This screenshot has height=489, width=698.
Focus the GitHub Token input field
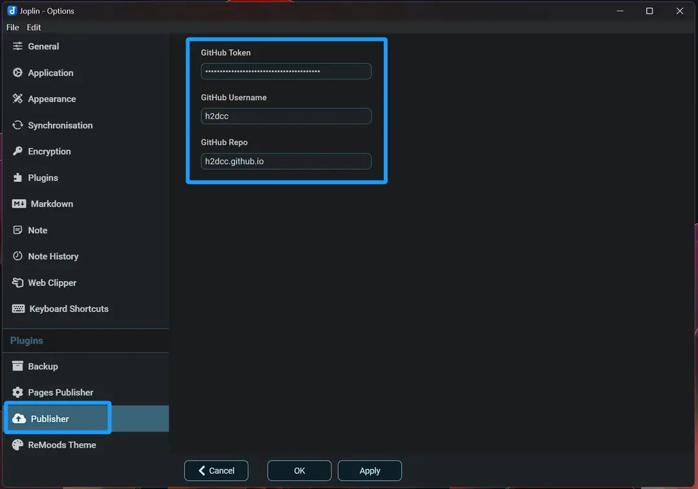coord(286,71)
